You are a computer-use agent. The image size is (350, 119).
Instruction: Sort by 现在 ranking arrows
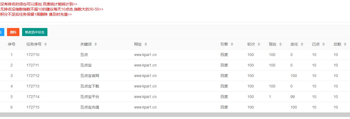tap(280, 44)
